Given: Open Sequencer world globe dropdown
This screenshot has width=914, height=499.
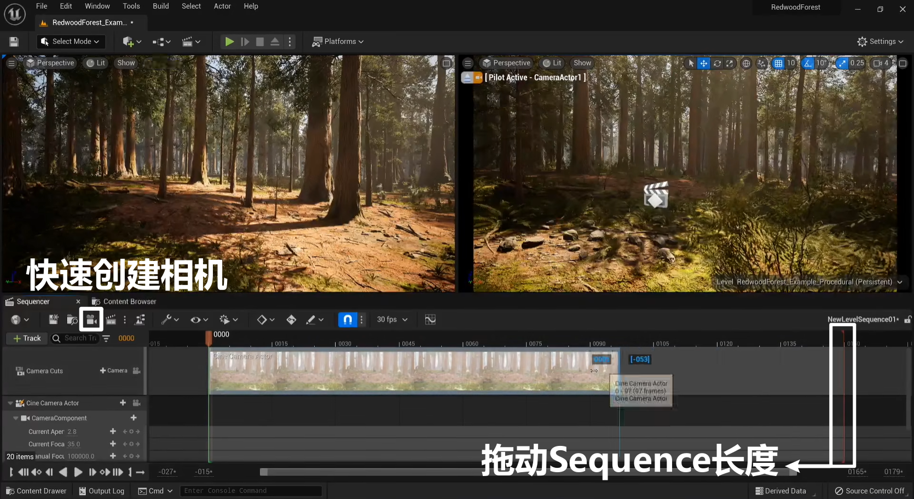Looking at the screenshot, I should [x=20, y=320].
